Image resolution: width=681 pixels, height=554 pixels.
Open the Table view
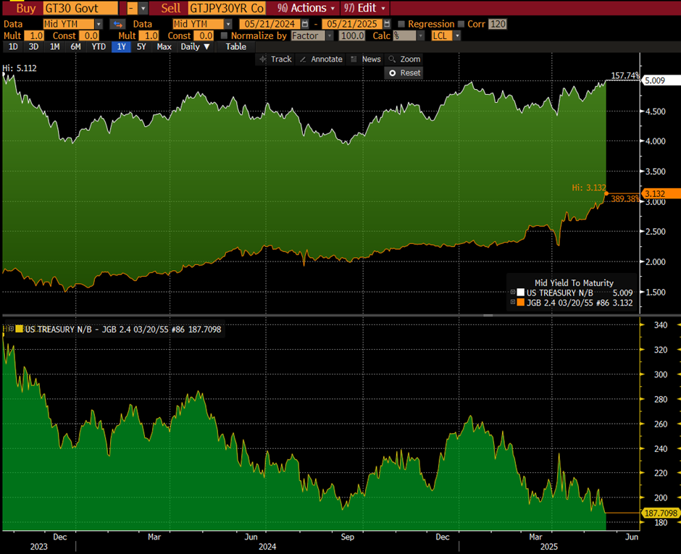[x=236, y=47]
